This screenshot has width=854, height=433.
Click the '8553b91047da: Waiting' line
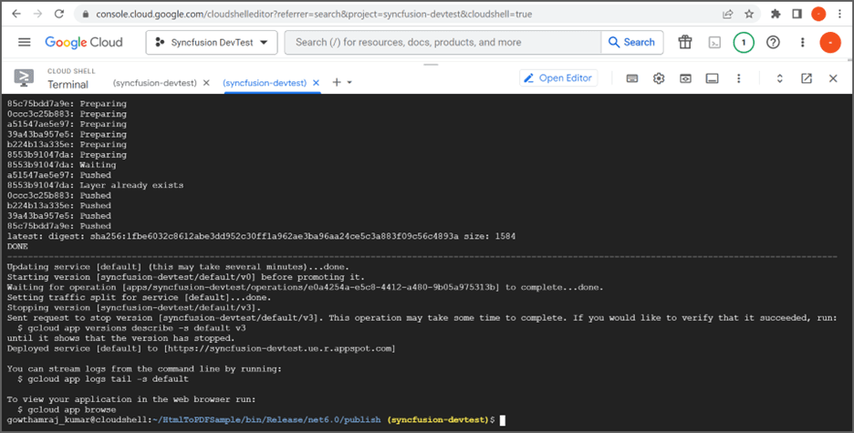pos(61,165)
